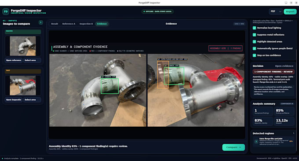Viewport: 299px width, 161px height.
Task: Click the Assembly identity 83% summary text
Action: 88,146
